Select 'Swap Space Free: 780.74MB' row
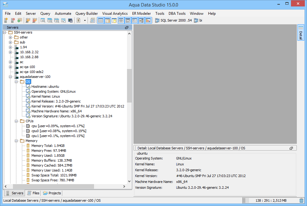Viewport: 307px width, 206px height. 53,180
